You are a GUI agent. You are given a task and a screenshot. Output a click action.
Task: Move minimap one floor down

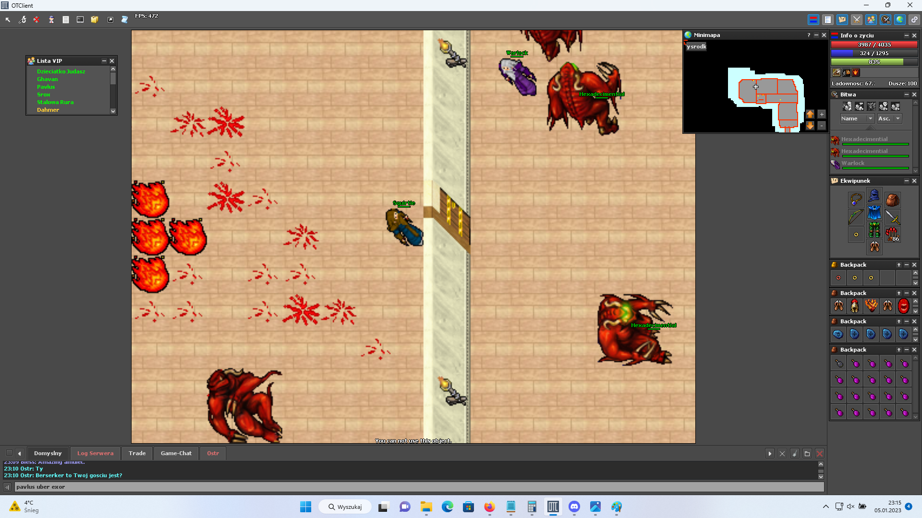coord(810,126)
